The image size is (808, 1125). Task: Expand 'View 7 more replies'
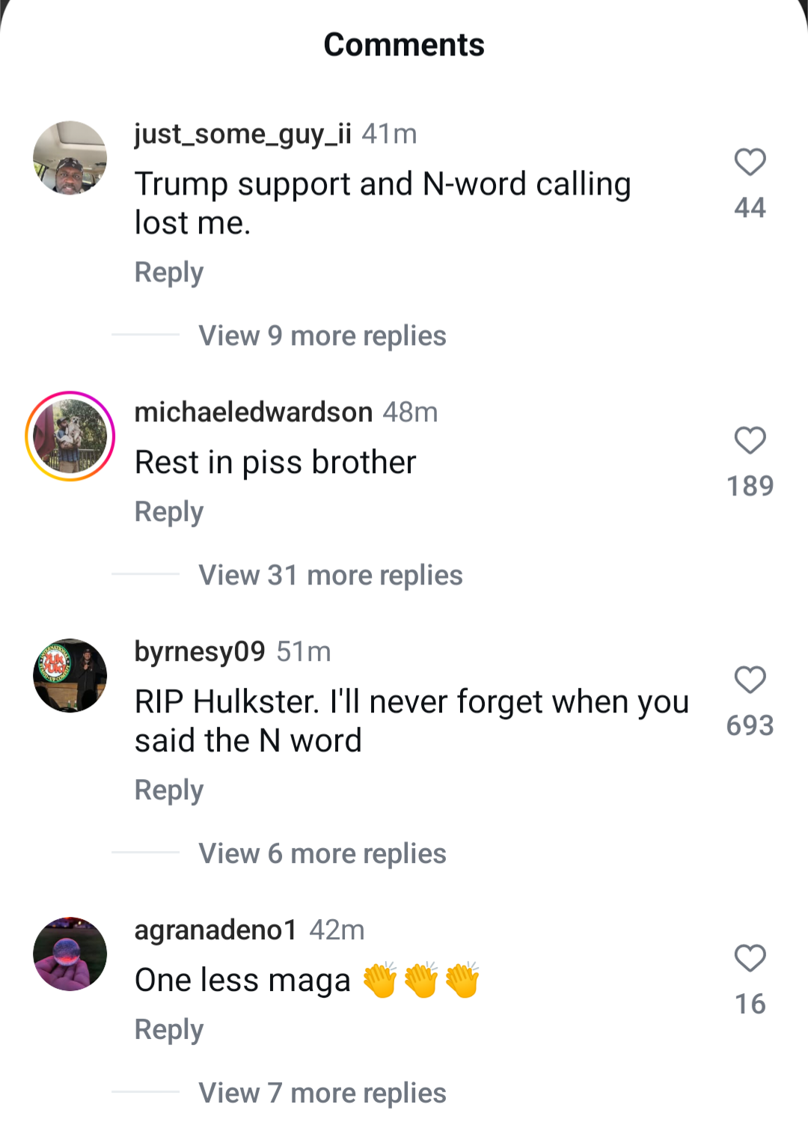coord(322,1094)
